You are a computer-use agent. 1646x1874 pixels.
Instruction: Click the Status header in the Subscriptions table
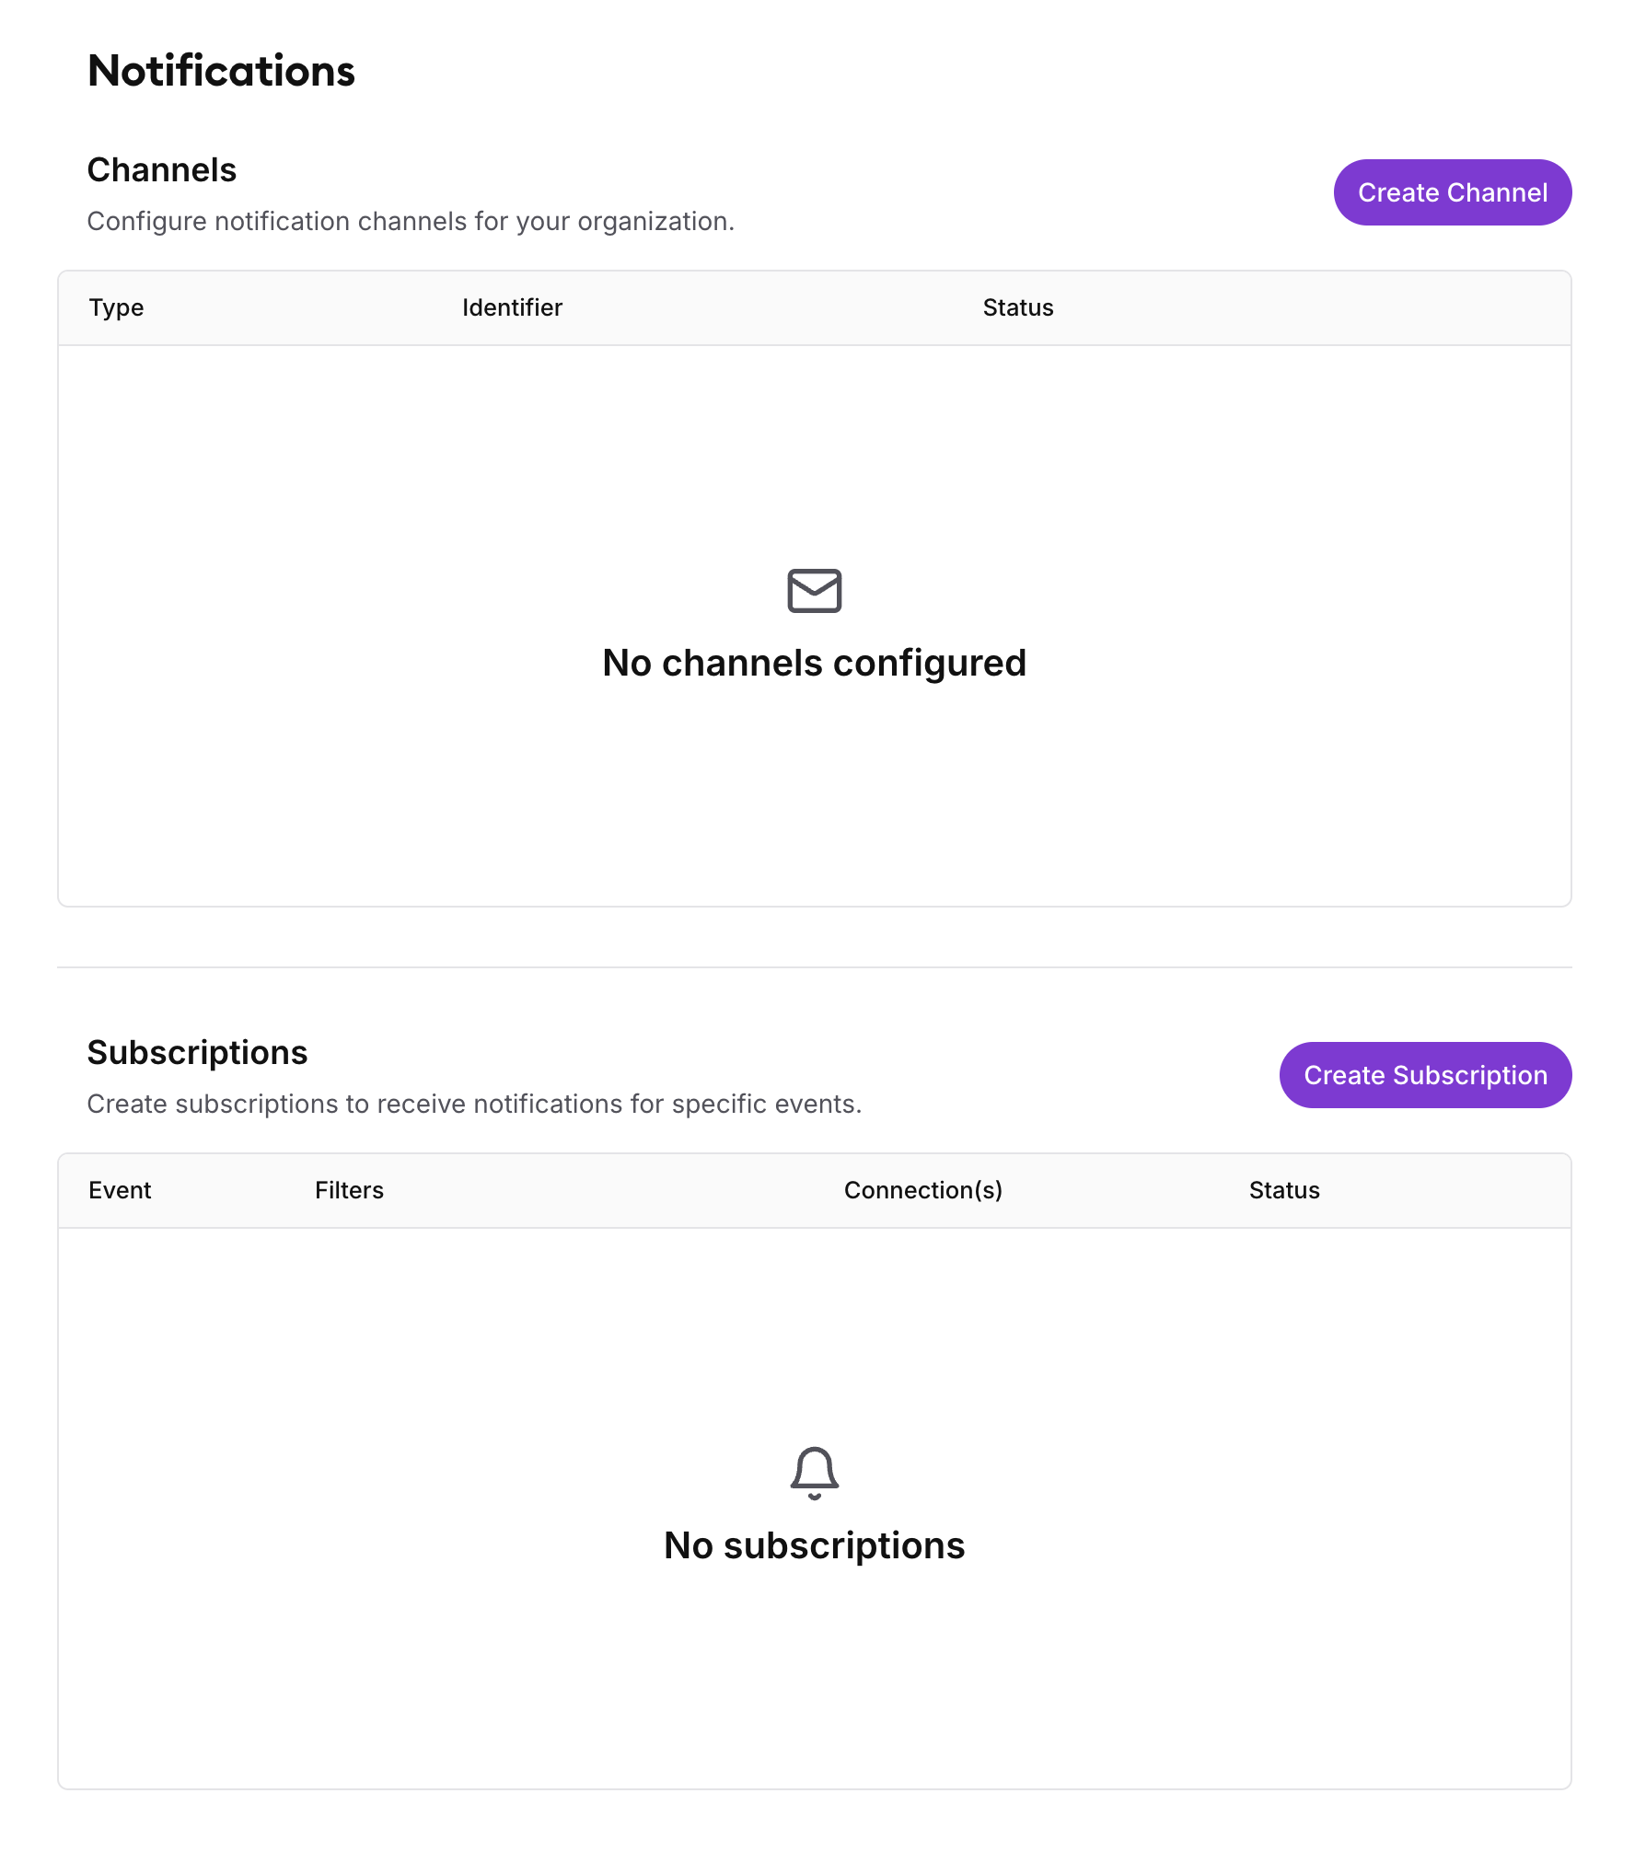1284,1190
